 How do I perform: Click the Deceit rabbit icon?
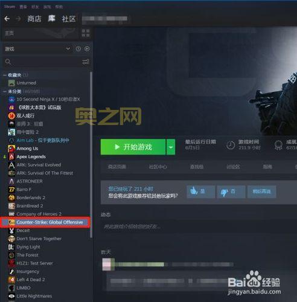tap(11, 231)
